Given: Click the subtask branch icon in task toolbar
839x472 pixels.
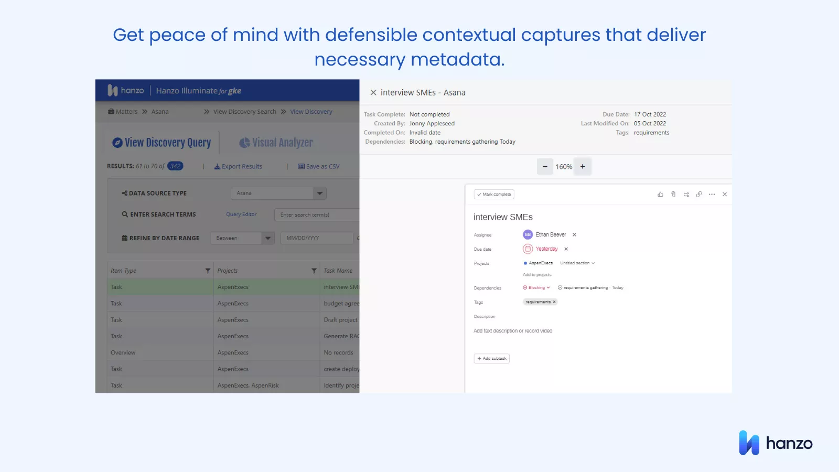Looking at the screenshot, I should [x=686, y=195].
